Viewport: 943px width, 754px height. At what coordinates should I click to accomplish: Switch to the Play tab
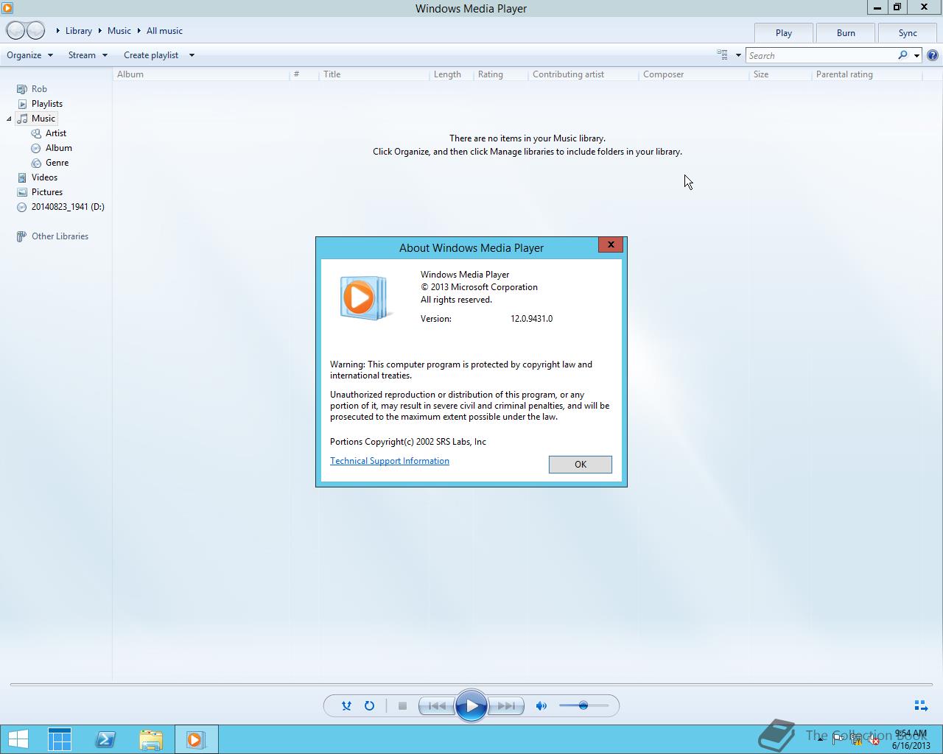coord(784,33)
